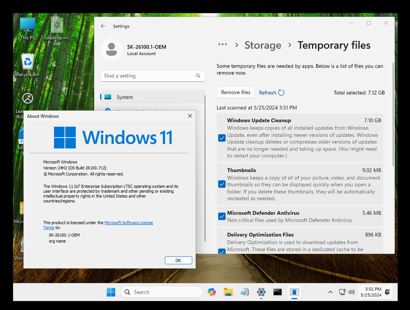
Task: Click the 'Windows Update Cleanup' title text
Action: [x=259, y=120]
